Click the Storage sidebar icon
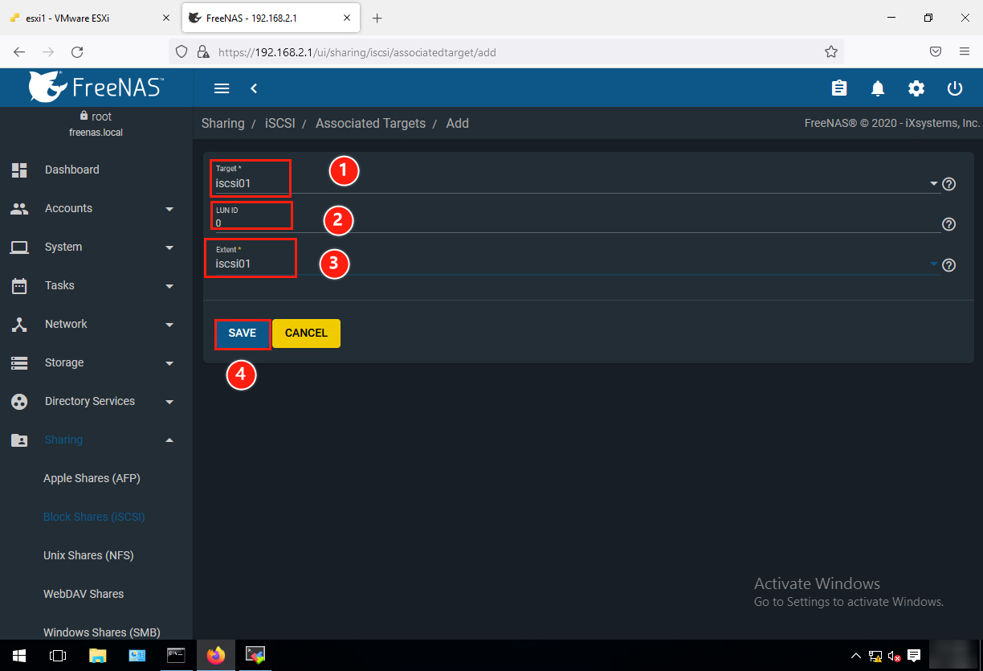The image size is (983, 671). 19,362
